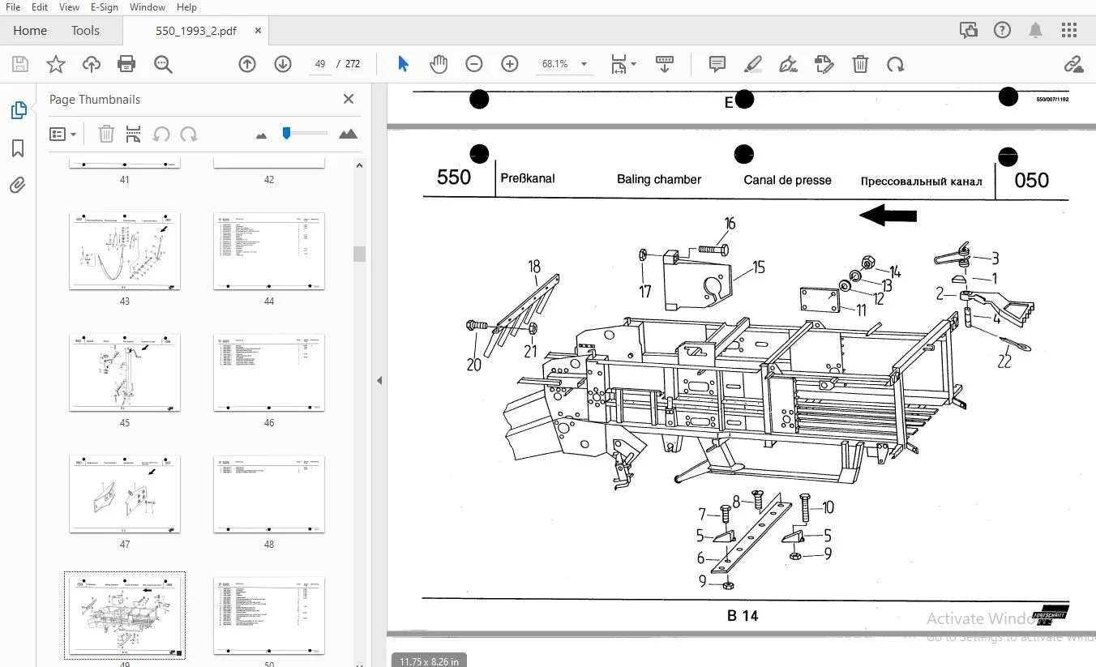Open the View menu

[x=70, y=7]
